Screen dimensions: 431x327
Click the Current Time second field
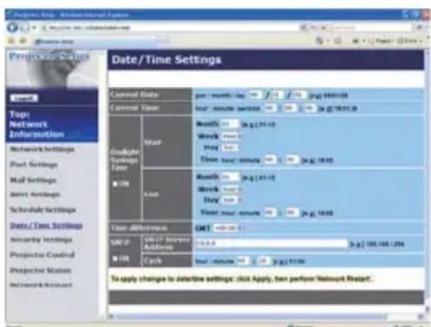309,108
